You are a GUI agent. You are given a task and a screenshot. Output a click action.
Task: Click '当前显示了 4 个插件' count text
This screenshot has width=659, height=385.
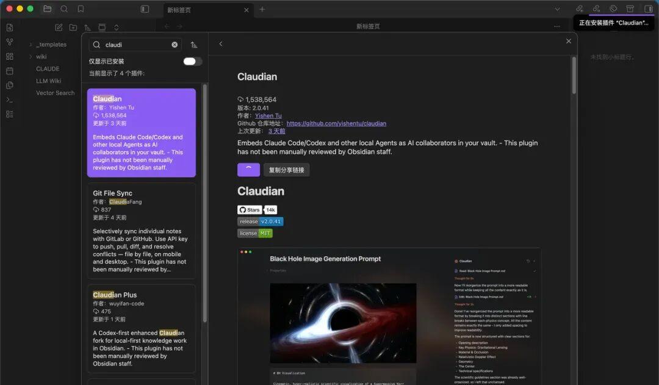pyautogui.click(x=117, y=73)
